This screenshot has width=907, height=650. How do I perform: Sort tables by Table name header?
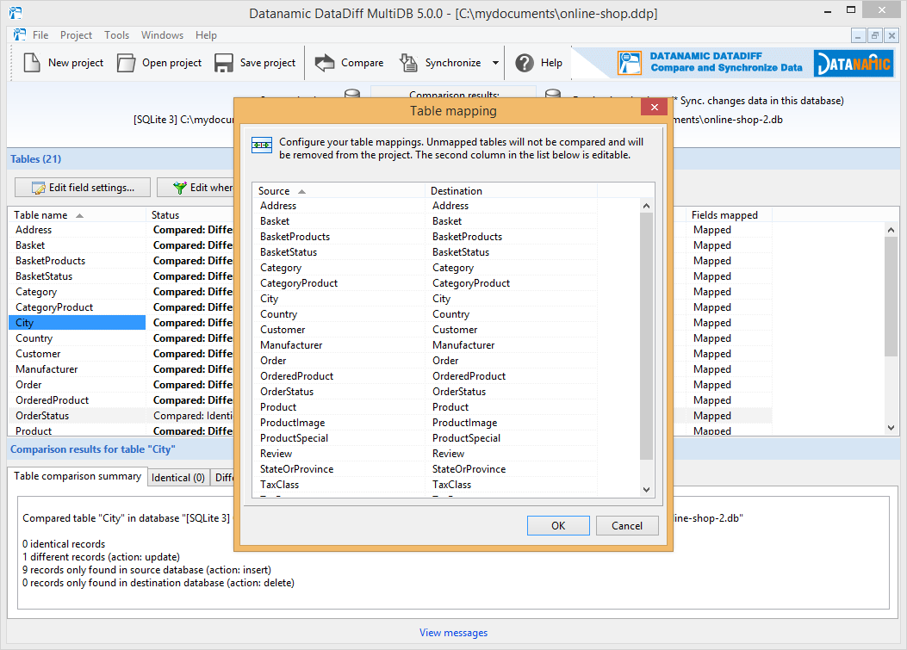point(77,215)
